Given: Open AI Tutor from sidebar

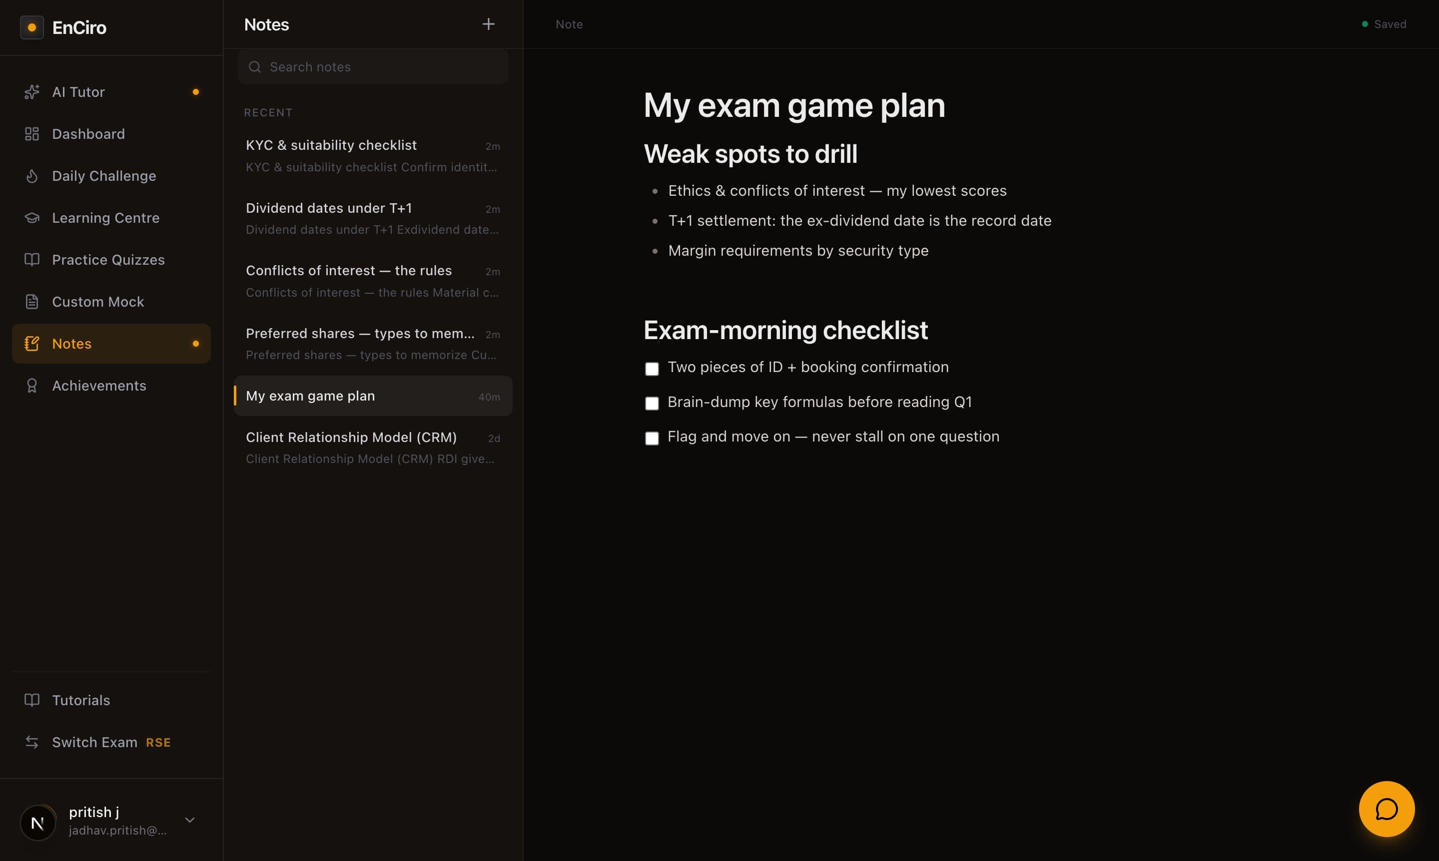Looking at the screenshot, I should click(x=111, y=92).
